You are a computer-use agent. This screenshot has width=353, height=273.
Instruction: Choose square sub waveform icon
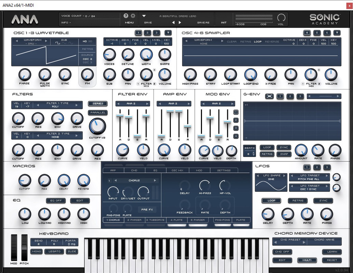[58, 43]
